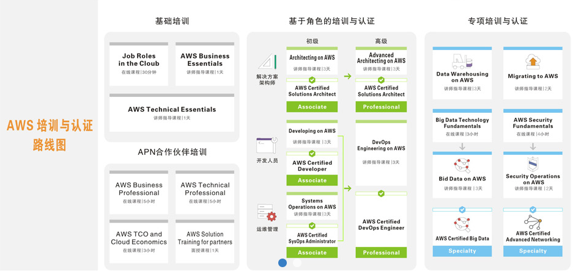Click the blue checkmark above AWS Certified Big Data
Screen dimensions: 573x272
click(x=462, y=210)
